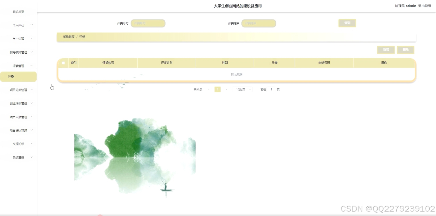Click the previous page arrow in pagination
The width and height of the screenshot is (436, 216).
pyautogui.click(x=209, y=89)
